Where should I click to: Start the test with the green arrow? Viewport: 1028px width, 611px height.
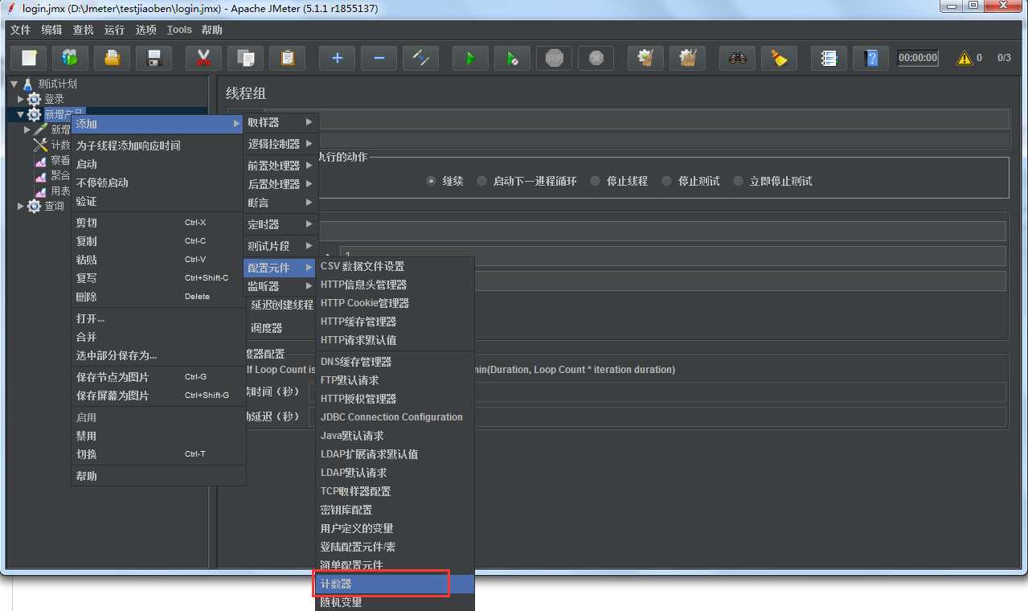pyautogui.click(x=470, y=58)
